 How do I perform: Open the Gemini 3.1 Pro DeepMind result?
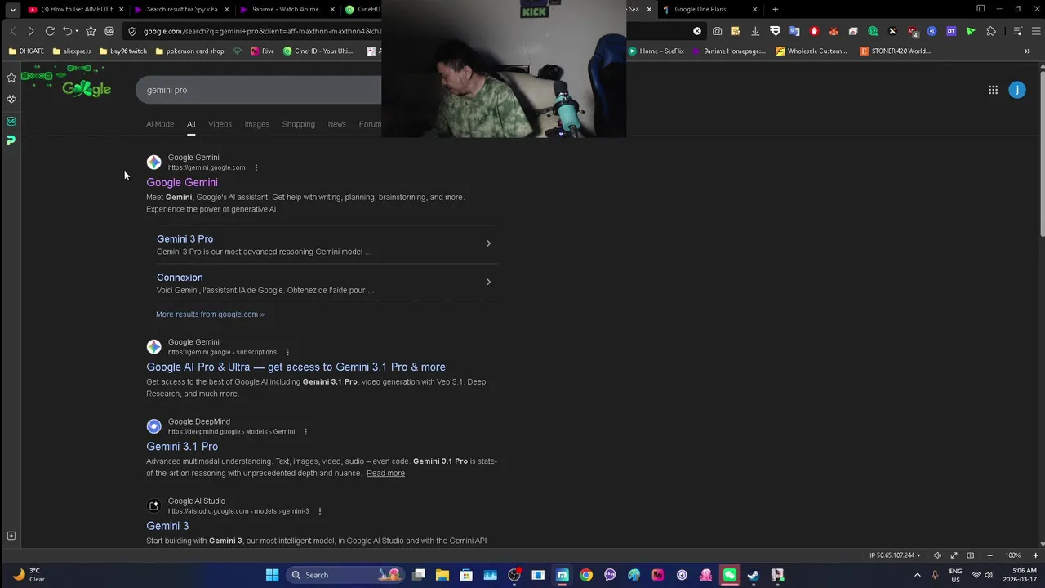click(x=182, y=447)
